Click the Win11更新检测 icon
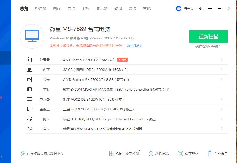Image resolution: width=237 pixels, height=163 pixels. point(112,153)
